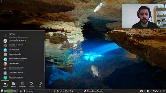Switch to the Aplicativos tab
The image size is (166, 93).
(14, 84)
